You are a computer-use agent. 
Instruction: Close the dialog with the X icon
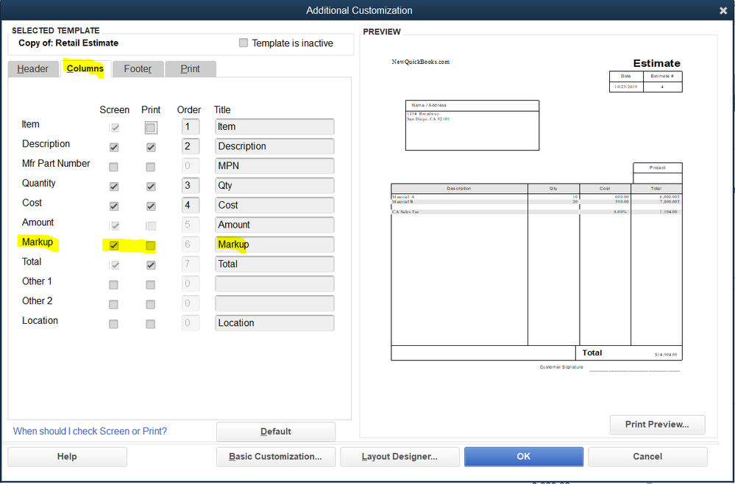pos(722,10)
